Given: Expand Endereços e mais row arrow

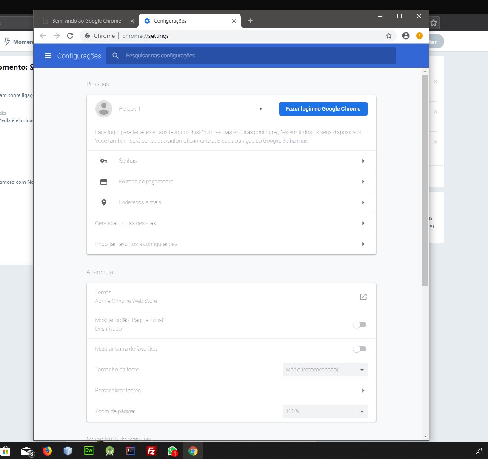Looking at the screenshot, I should pyautogui.click(x=363, y=202).
